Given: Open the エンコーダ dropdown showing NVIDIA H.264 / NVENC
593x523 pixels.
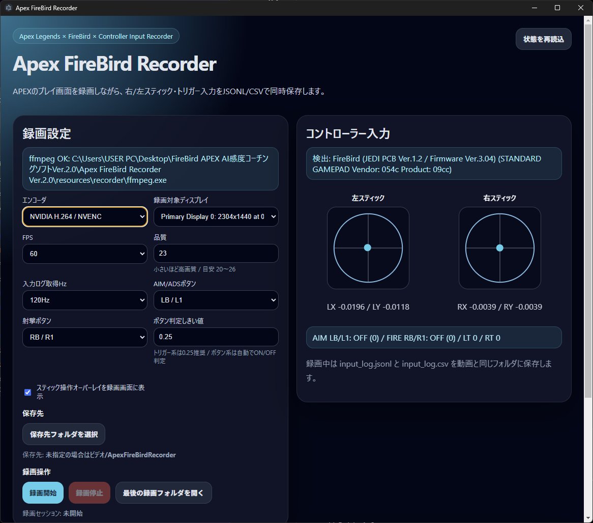Looking at the screenshot, I should [85, 216].
